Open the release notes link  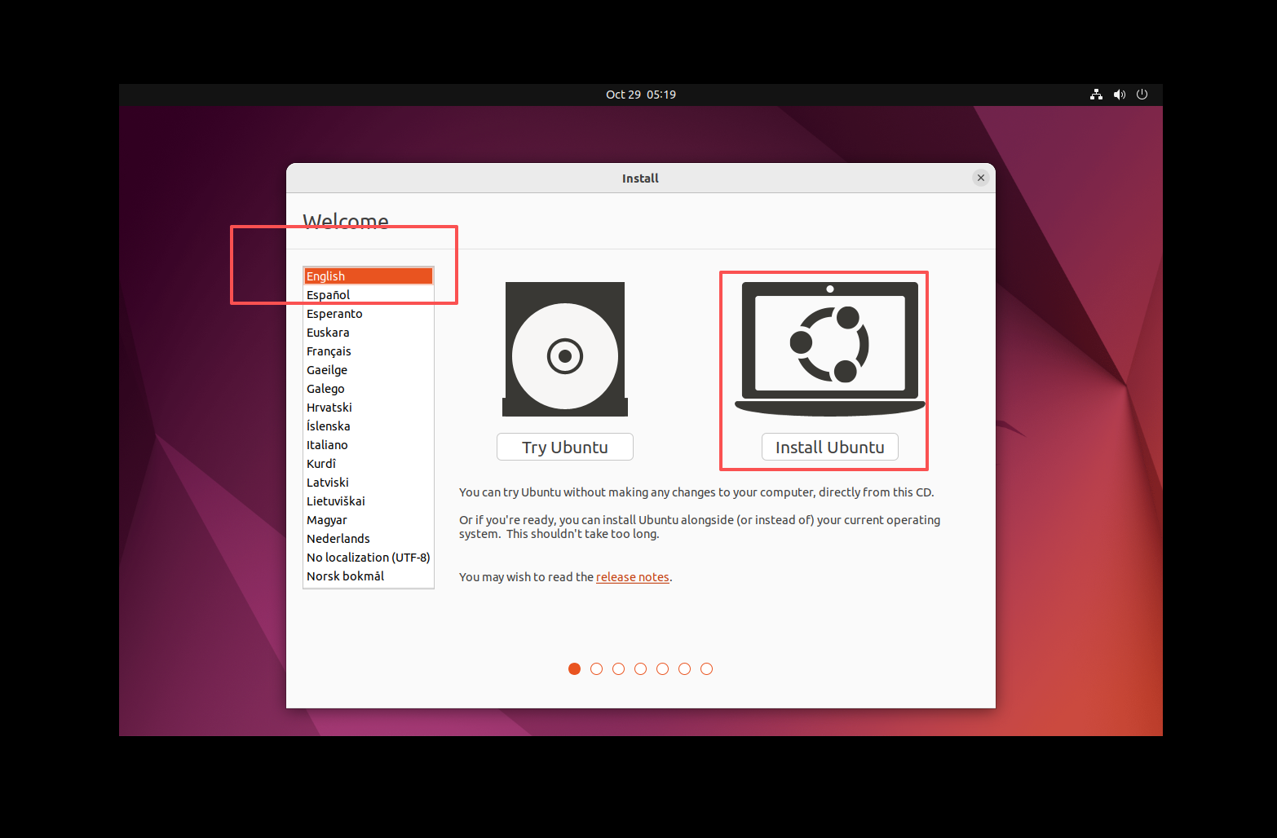pos(633,577)
